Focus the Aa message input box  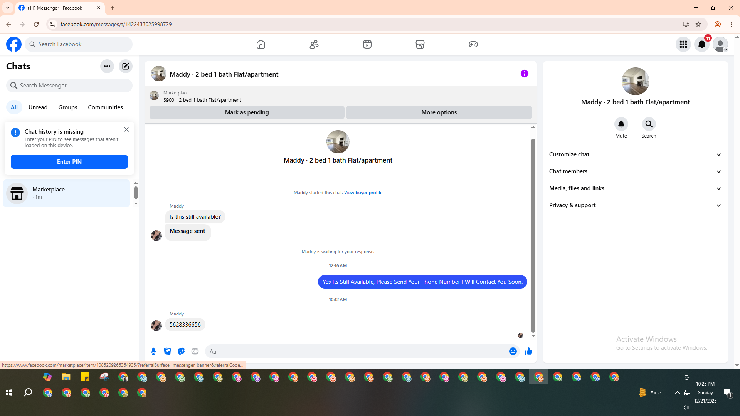[357, 351]
